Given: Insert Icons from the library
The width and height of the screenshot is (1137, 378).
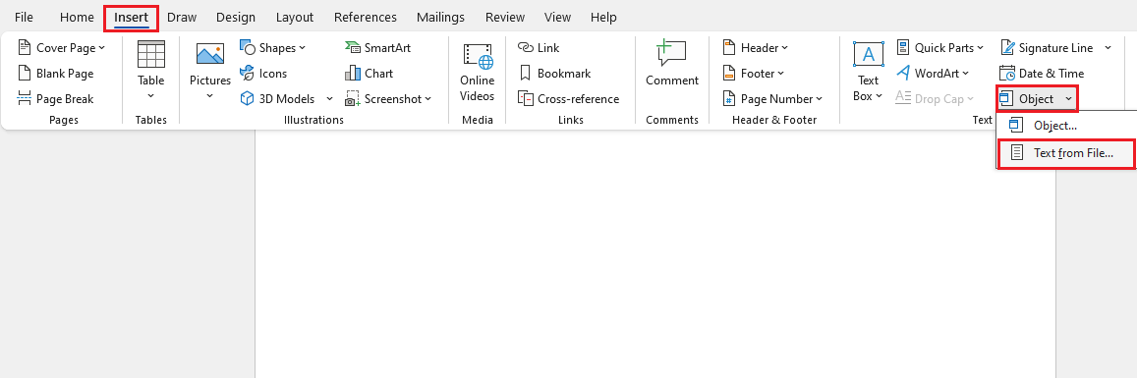Looking at the screenshot, I should pyautogui.click(x=263, y=73).
